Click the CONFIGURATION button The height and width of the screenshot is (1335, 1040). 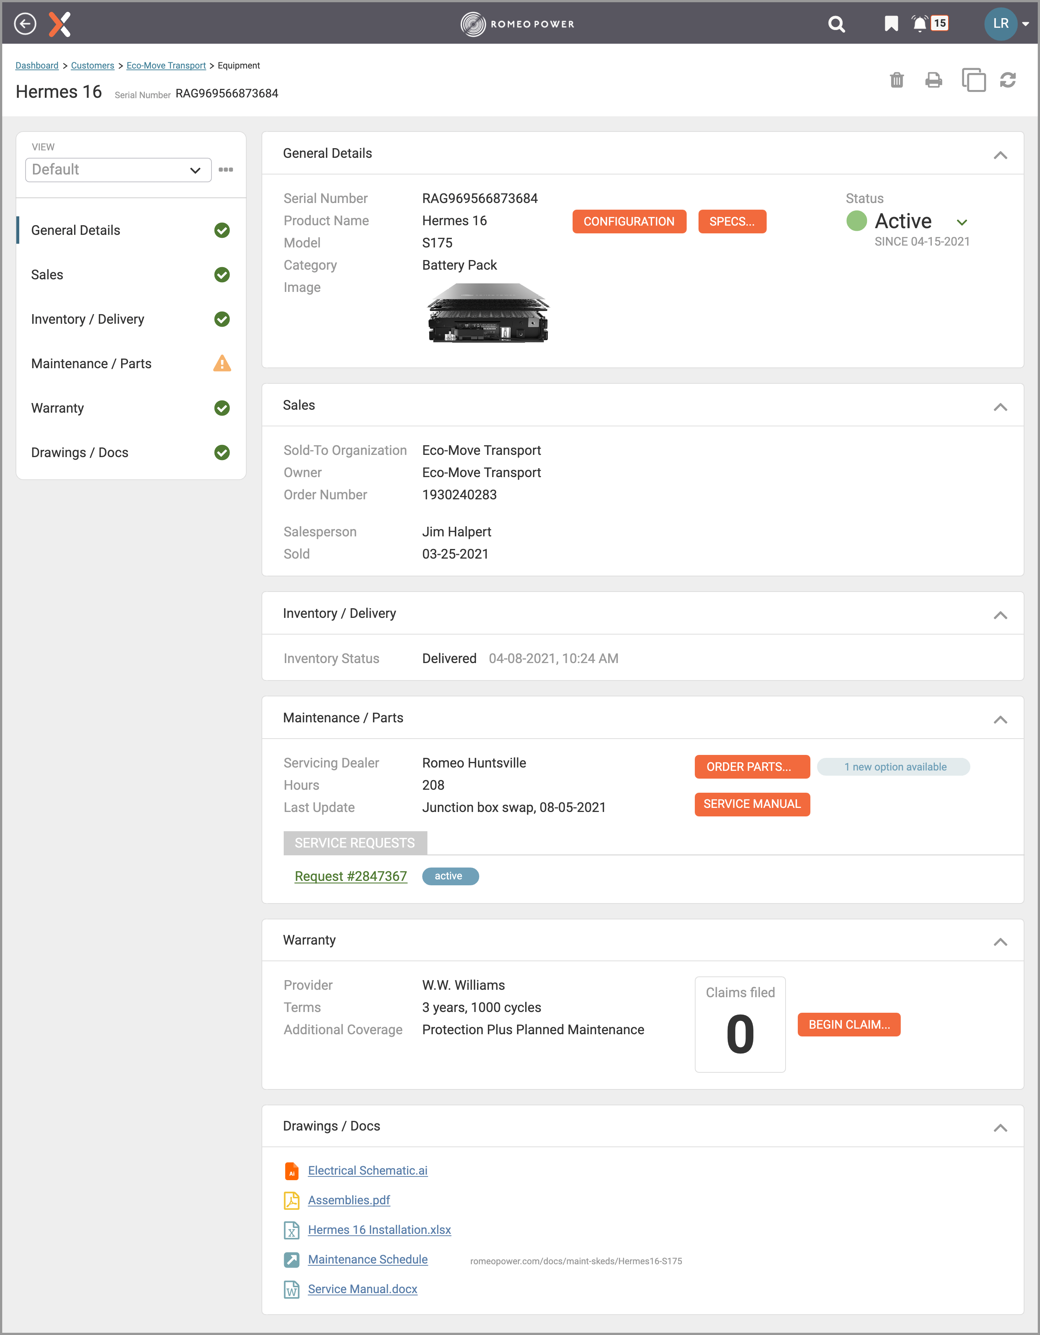click(x=629, y=221)
